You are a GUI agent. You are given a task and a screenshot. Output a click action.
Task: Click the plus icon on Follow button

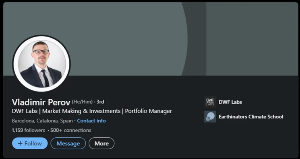click(20, 143)
